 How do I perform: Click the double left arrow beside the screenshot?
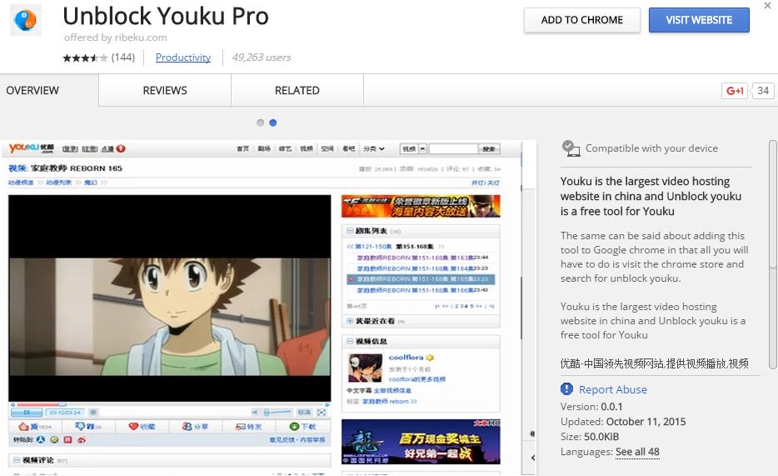[x=532, y=433]
